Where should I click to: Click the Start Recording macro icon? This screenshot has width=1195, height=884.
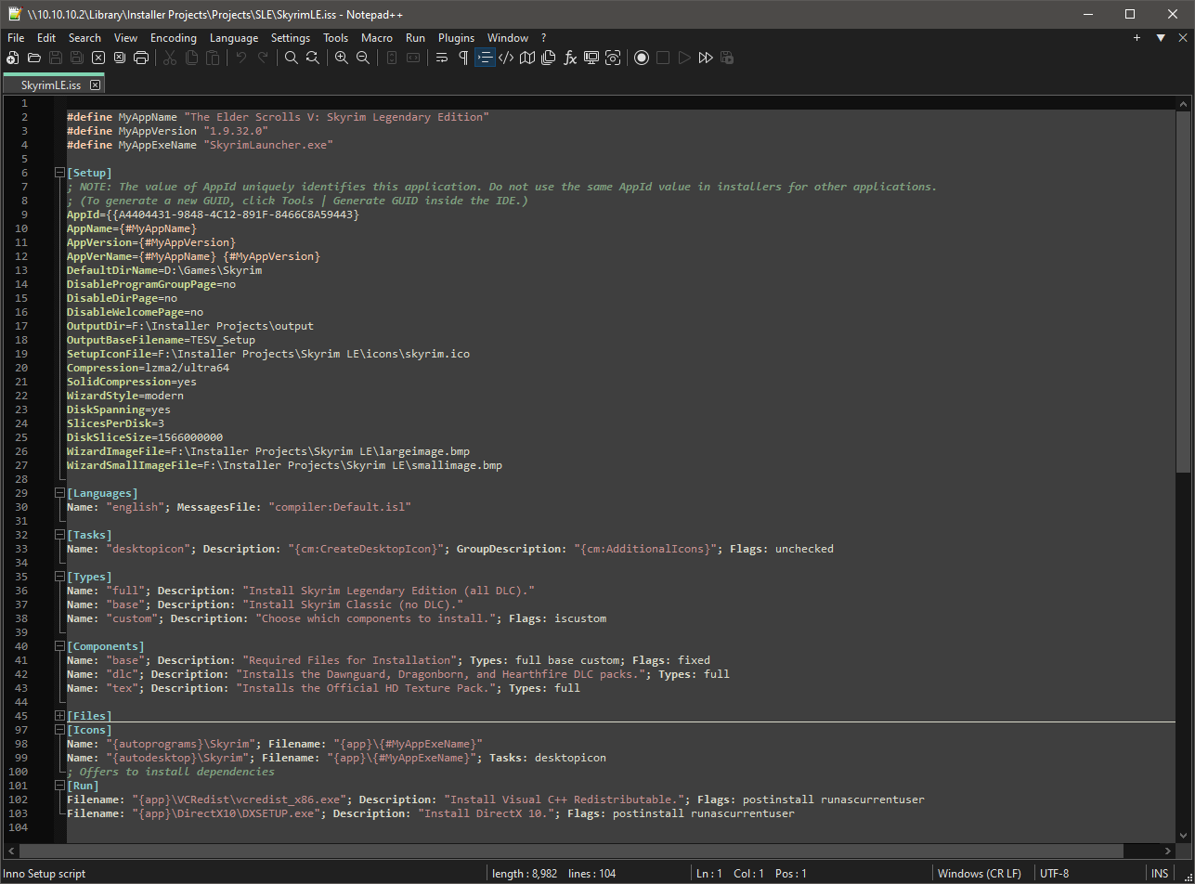tap(642, 58)
